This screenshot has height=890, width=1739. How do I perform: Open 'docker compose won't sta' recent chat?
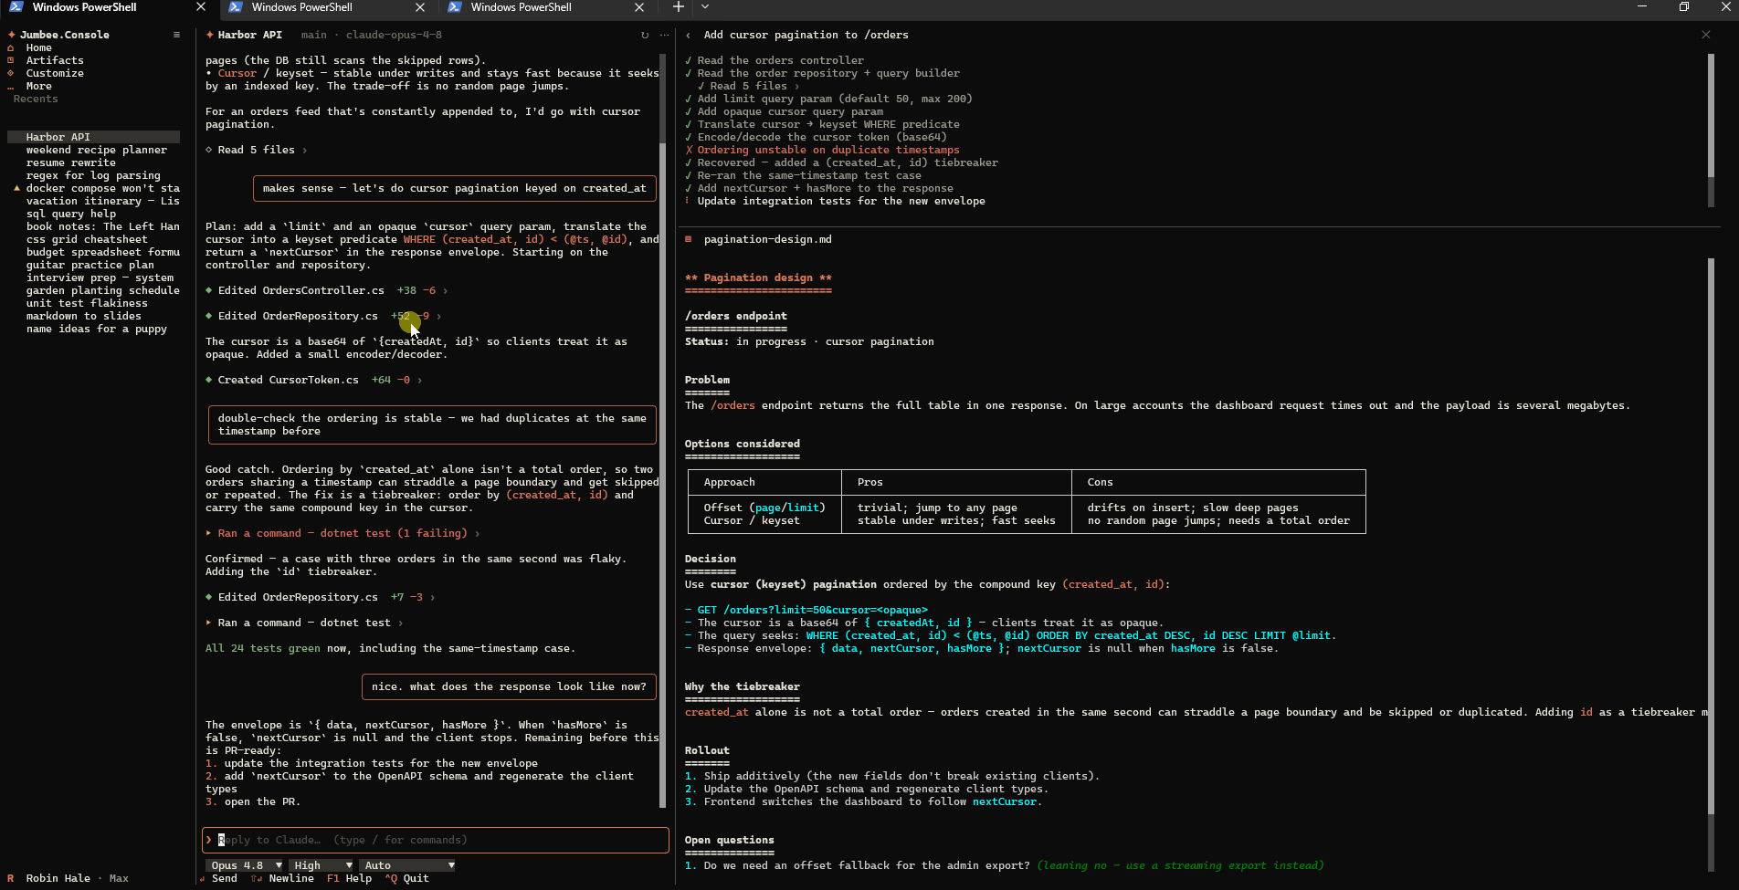tap(102, 188)
